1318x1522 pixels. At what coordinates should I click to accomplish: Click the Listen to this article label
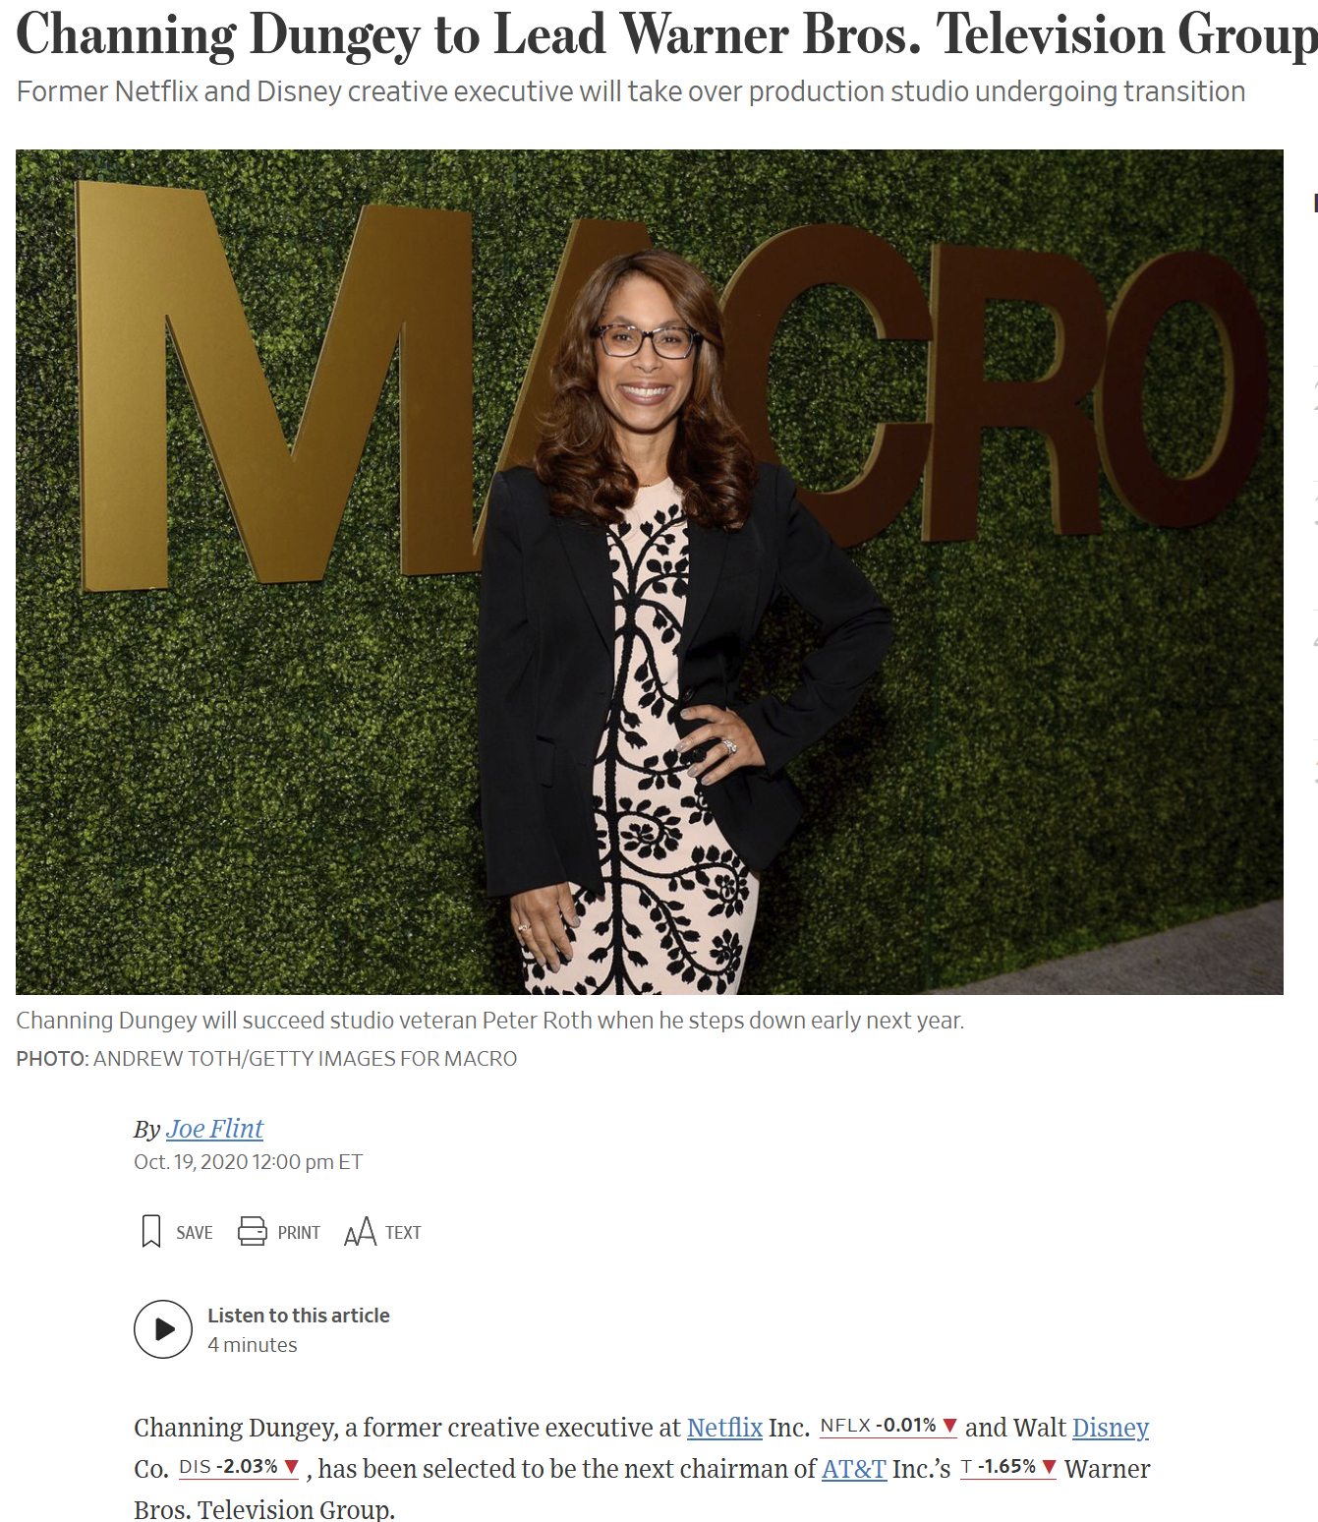pyautogui.click(x=299, y=1316)
